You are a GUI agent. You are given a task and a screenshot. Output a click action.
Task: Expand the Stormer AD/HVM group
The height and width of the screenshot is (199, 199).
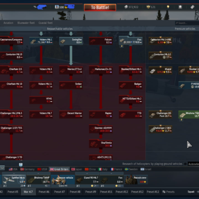point(101,129)
